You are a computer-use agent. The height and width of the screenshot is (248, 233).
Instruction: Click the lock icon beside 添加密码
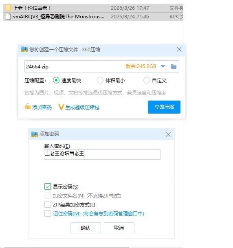point(28,106)
